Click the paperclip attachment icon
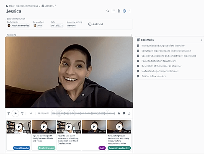 (119, 11)
